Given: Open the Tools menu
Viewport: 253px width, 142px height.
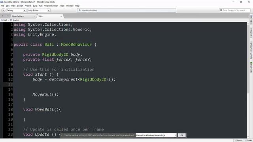Looking at the screenshot, I should pos(62,6).
